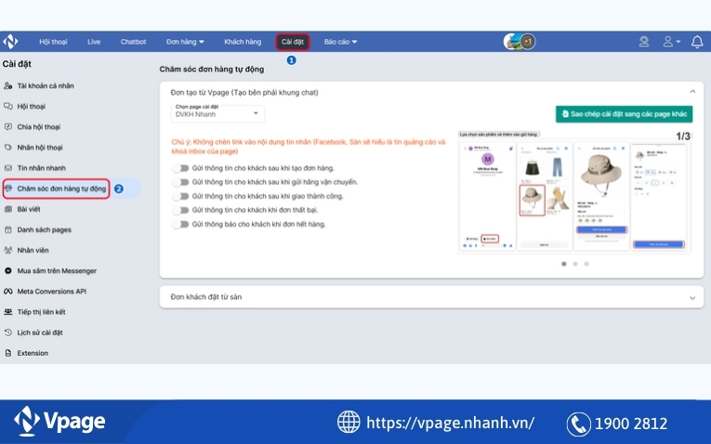Image resolution: width=711 pixels, height=444 pixels.
Task: Select the first carousel dot indicator
Action: click(x=563, y=264)
